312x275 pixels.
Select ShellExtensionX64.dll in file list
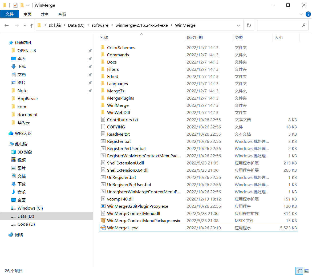point(128,170)
